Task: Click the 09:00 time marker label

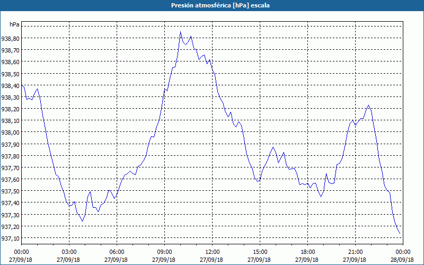Action: 164,252
